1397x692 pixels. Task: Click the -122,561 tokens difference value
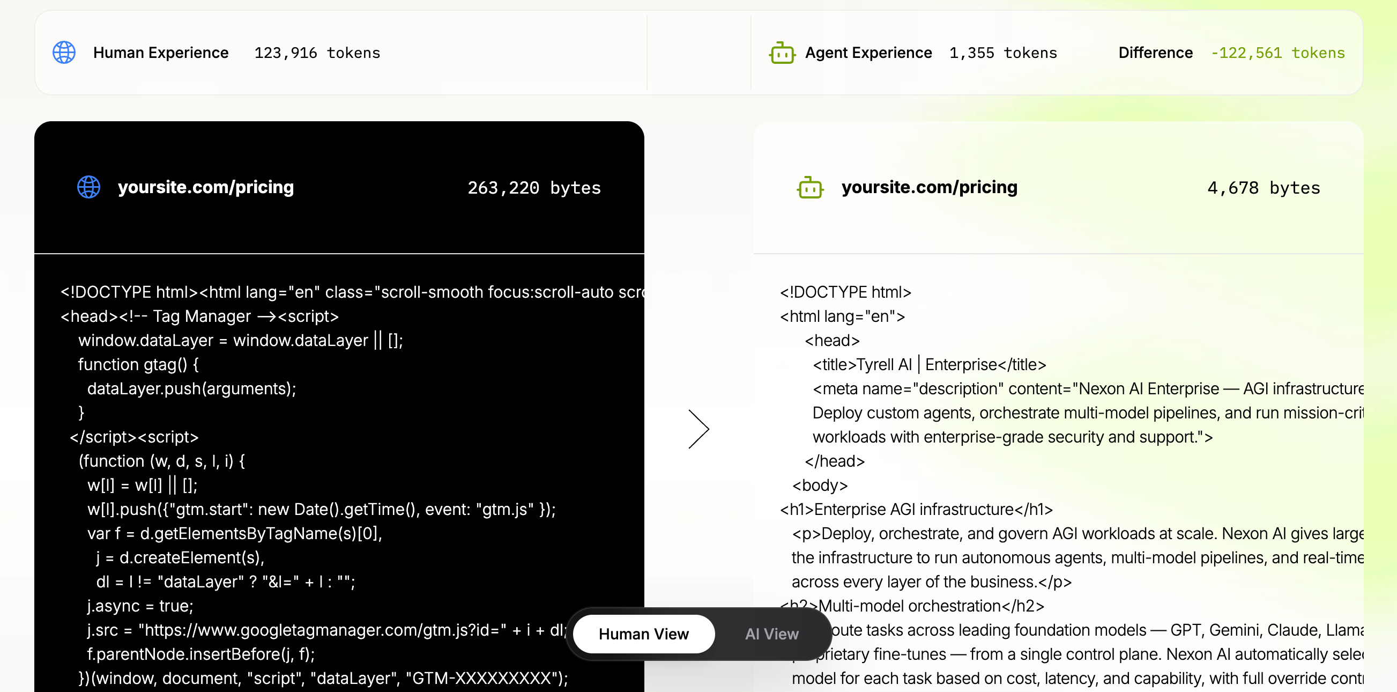point(1277,53)
